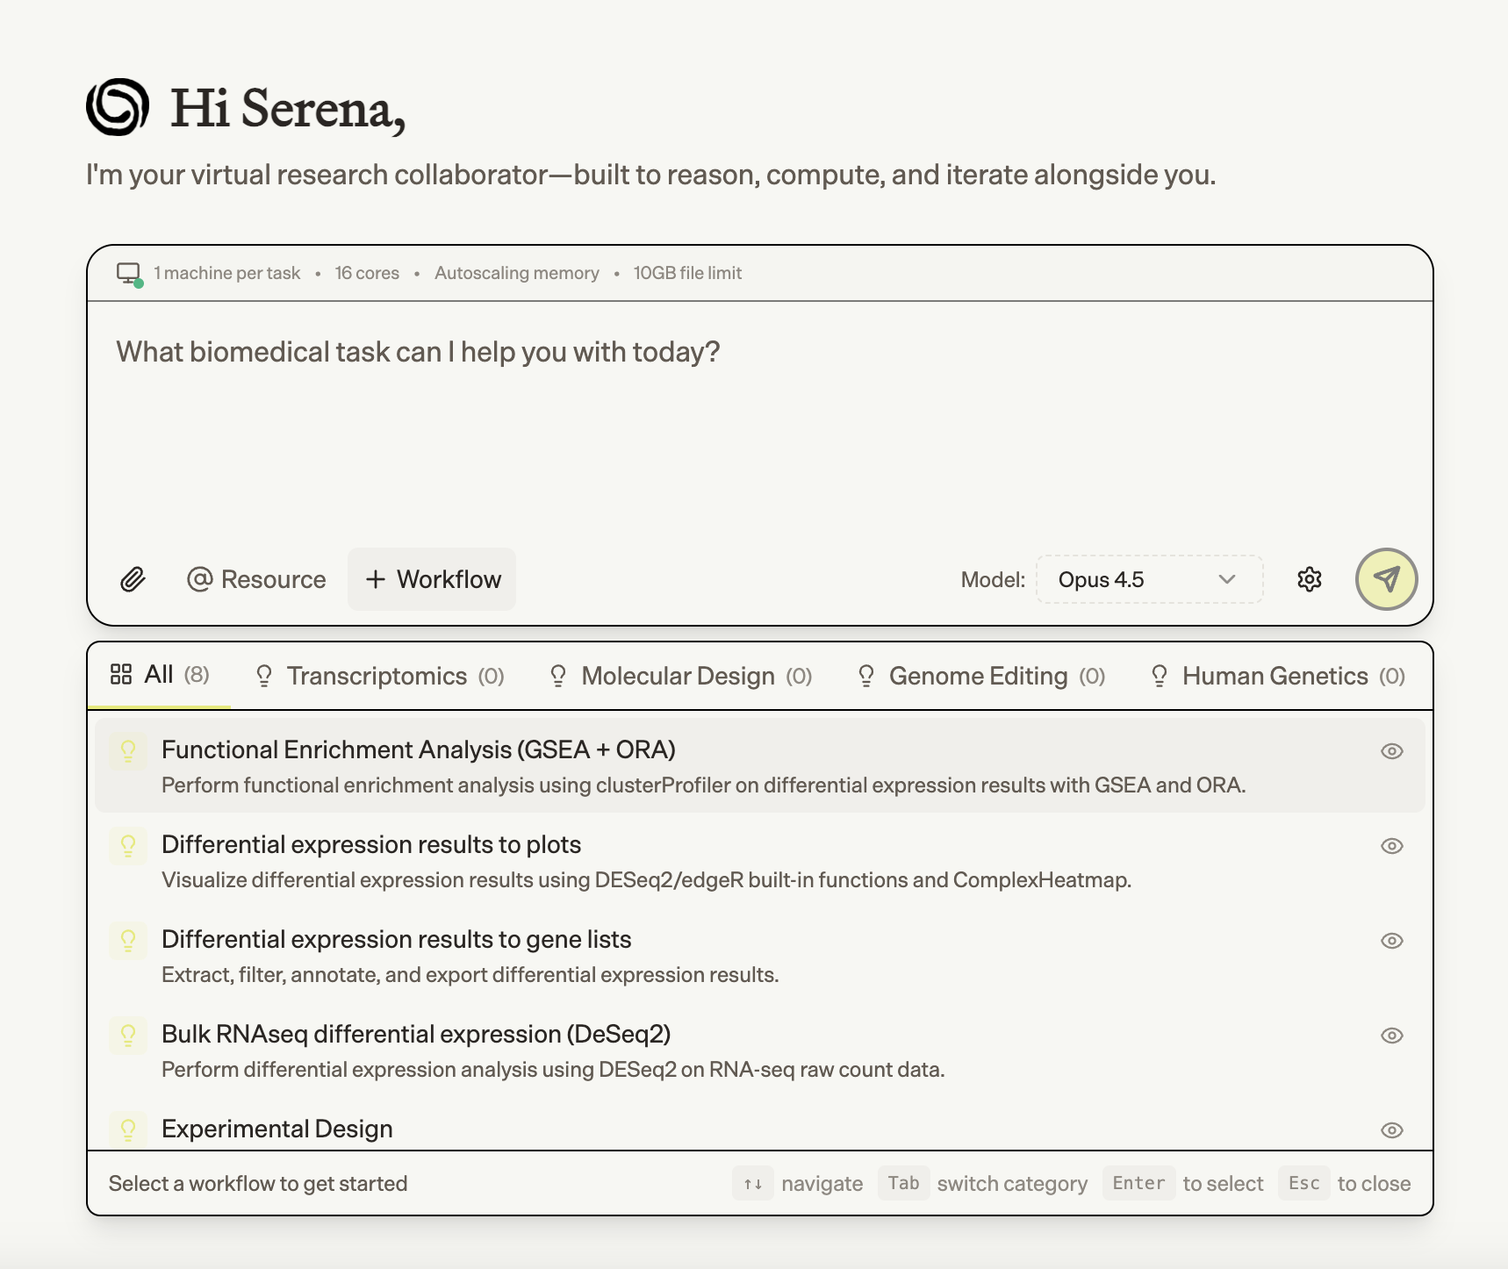Screen dimensions: 1508x1269
Task: Click the + Workflow button
Action: (432, 579)
